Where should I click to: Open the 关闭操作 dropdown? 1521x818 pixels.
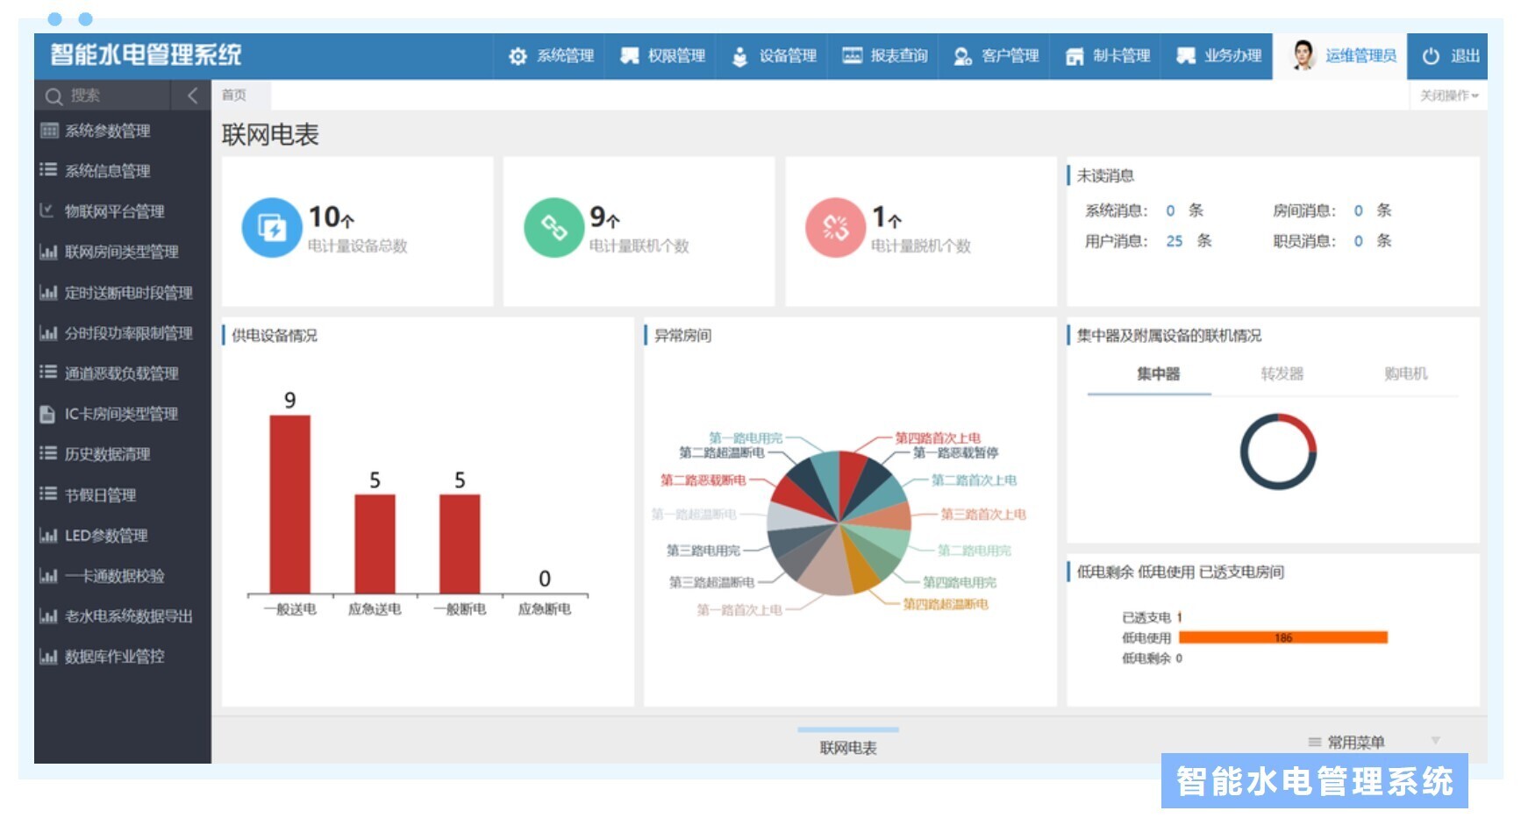1448,96
